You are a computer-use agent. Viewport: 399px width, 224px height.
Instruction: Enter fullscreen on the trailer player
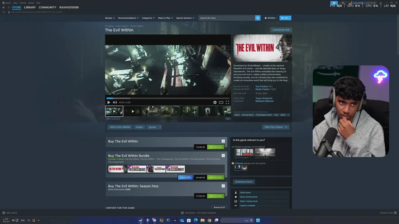tap(227, 102)
